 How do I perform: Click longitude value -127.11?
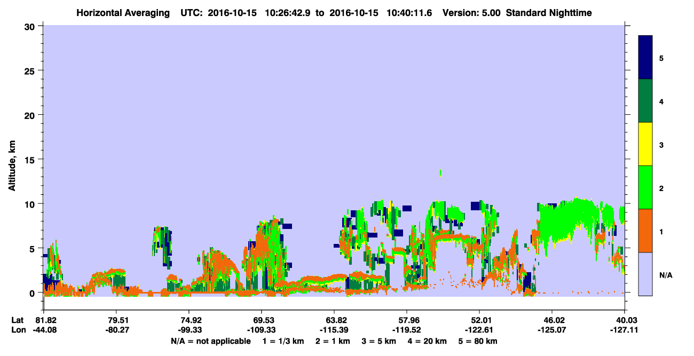(625, 330)
